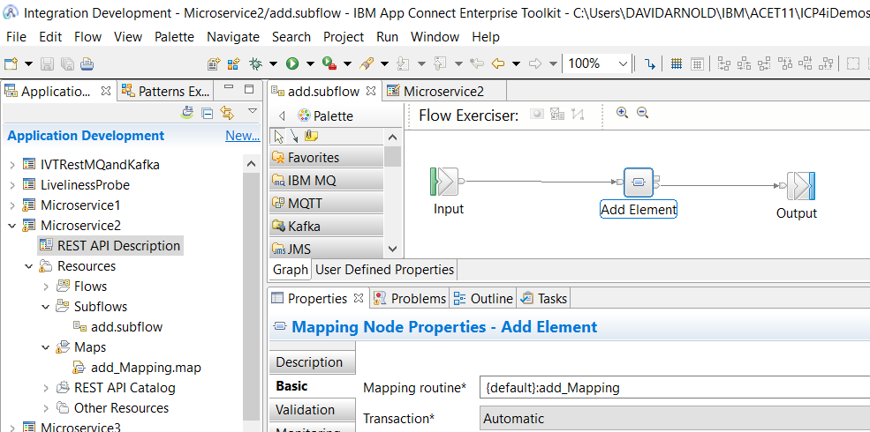Close the add.subflow editor tab
The height and width of the screenshot is (432, 870).
coord(372,91)
